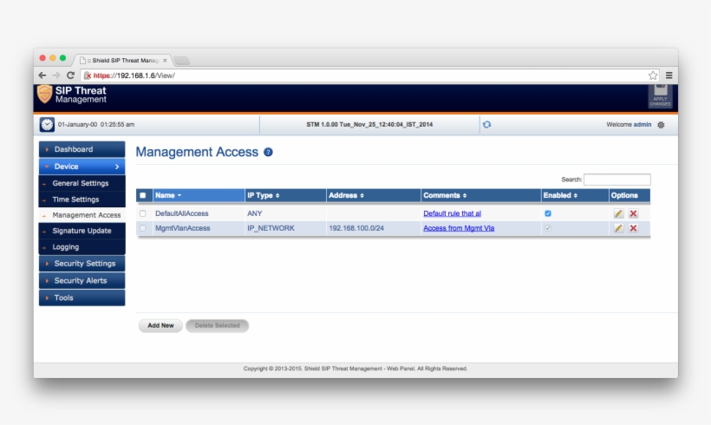Toggle the select-all checkbox in table header
Screen dimensions: 711x425
coord(143,195)
